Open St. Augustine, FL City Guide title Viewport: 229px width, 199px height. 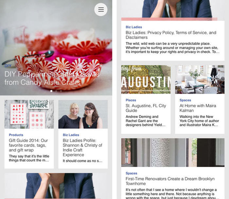[x=146, y=108]
